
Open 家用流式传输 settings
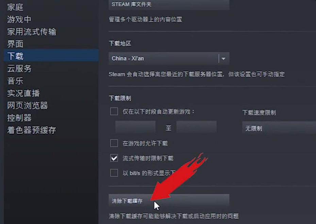coord(32,32)
